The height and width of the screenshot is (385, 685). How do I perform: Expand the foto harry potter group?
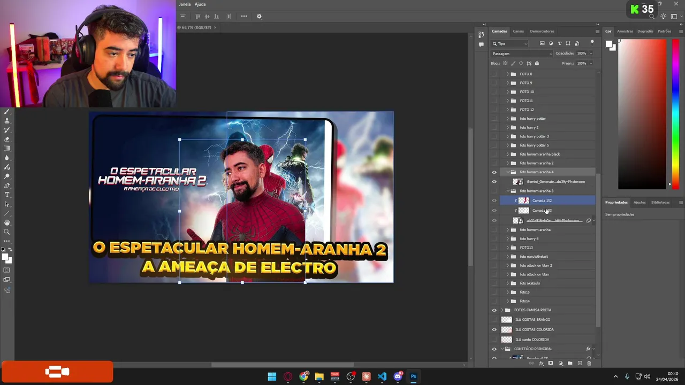[x=508, y=119]
